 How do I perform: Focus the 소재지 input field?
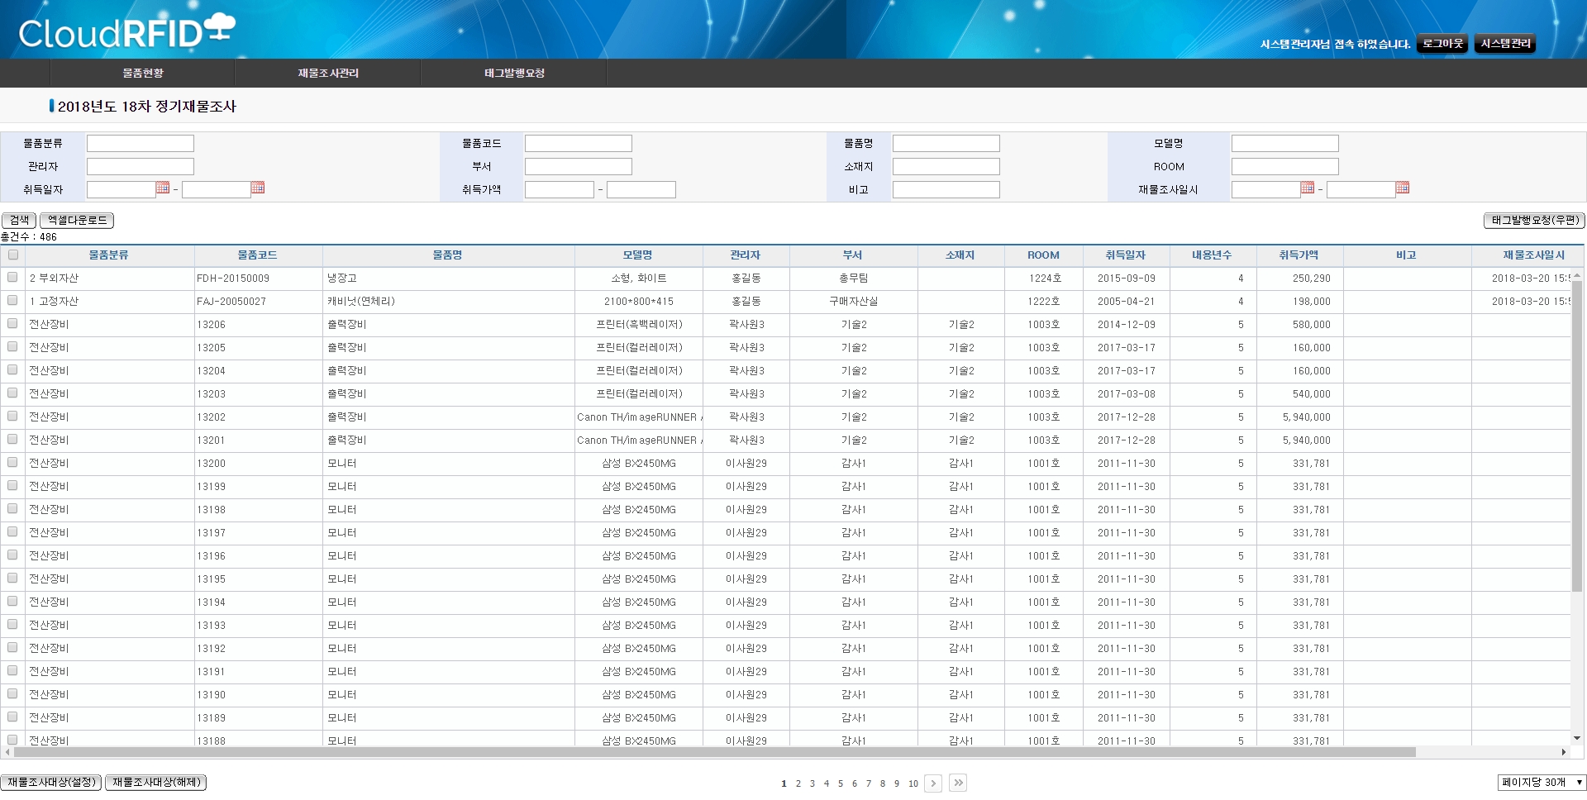click(946, 166)
